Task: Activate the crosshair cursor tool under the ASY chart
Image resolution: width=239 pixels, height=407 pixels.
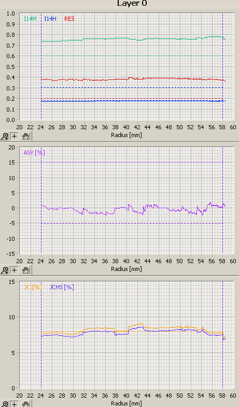Action: (x=15, y=270)
